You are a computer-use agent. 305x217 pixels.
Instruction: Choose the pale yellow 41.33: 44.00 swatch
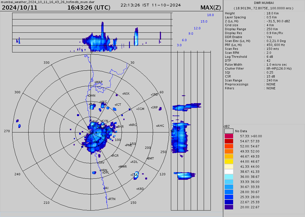click(229, 167)
